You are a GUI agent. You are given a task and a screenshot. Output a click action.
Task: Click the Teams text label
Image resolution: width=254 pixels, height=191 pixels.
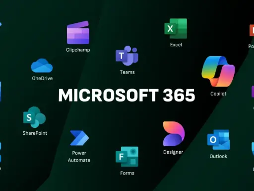[x=127, y=72]
